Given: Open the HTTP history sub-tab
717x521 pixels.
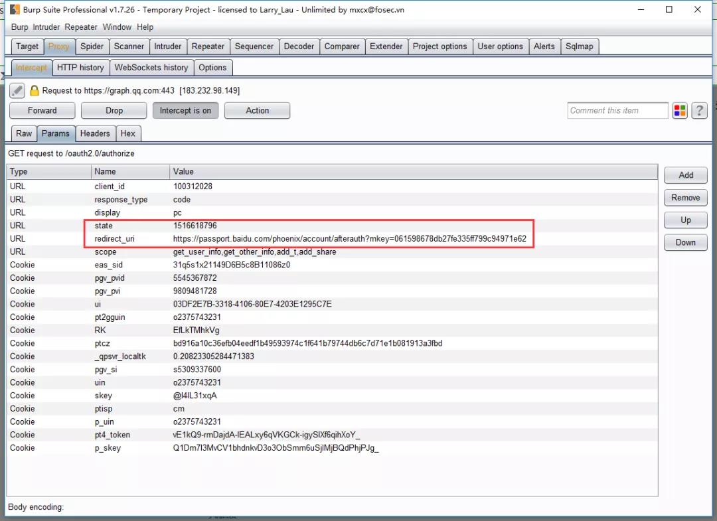Looking at the screenshot, I should pyautogui.click(x=80, y=68).
